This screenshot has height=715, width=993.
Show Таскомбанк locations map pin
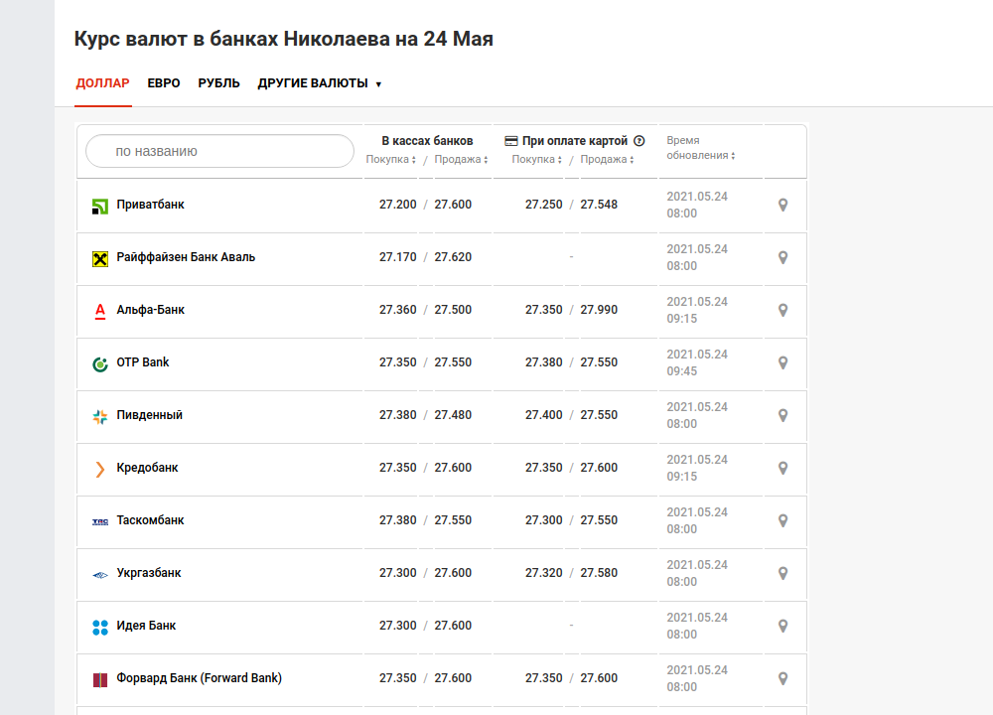[783, 520]
